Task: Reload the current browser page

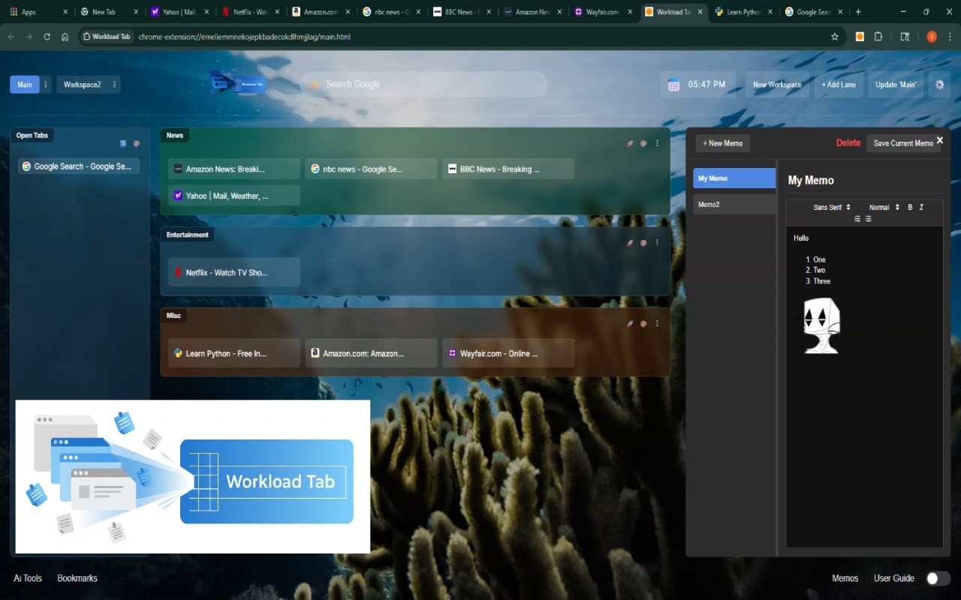Action: pos(47,37)
